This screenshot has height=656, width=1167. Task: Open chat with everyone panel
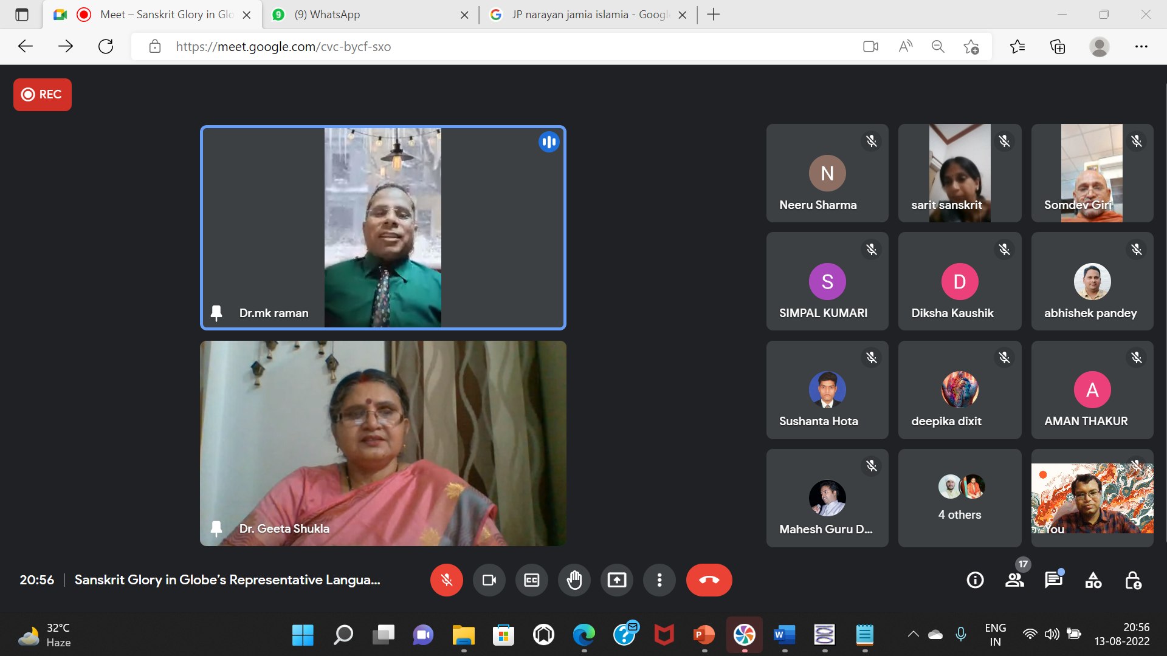(x=1053, y=580)
